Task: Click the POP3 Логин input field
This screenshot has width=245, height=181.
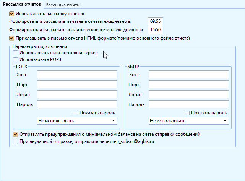Action: coord(77,95)
